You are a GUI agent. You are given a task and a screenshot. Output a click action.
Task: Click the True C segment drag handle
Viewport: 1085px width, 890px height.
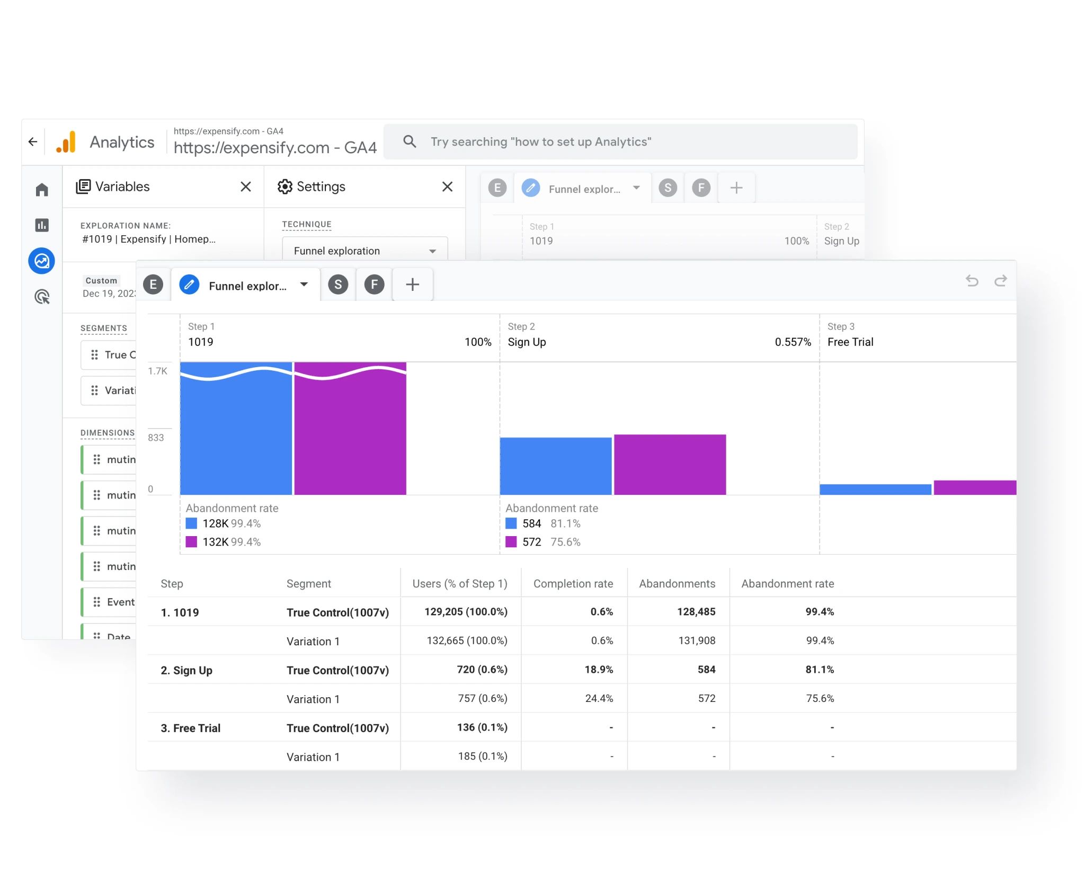pyautogui.click(x=94, y=355)
